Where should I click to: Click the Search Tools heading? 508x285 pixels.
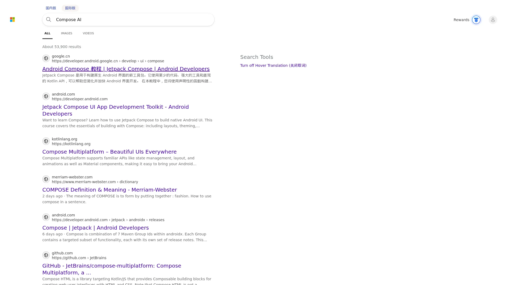[x=257, y=57]
